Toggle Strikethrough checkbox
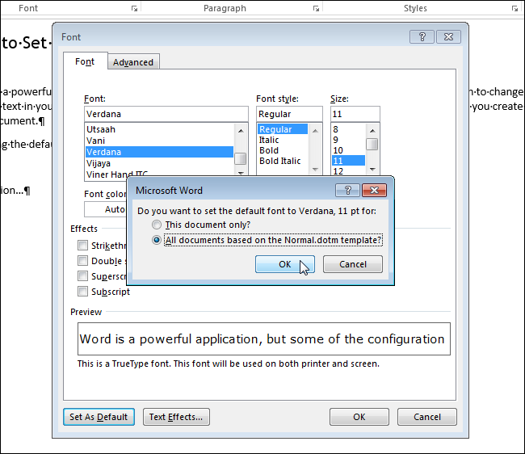Screen dimensions: 525x454 tap(82, 245)
